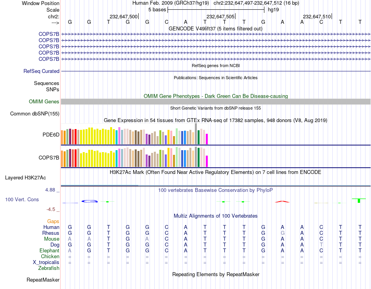Open the Repeating Elements by RepeatMasker title
The image size is (371, 289).
coord(216,274)
